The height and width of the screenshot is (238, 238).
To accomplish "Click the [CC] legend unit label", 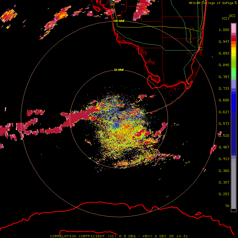I will pos(226,18).
